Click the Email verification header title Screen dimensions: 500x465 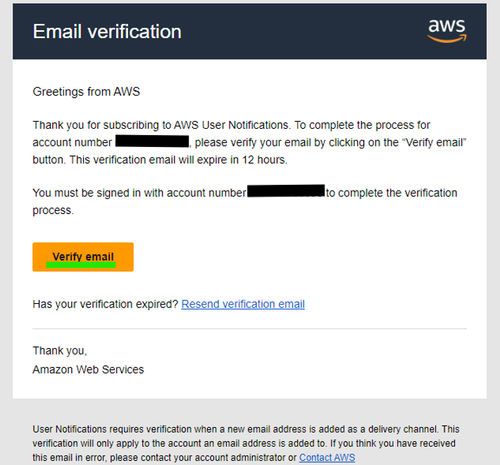pyautogui.click(x=107, y=32)
